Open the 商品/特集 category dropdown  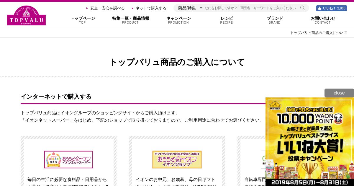click(x=190, y=8)
